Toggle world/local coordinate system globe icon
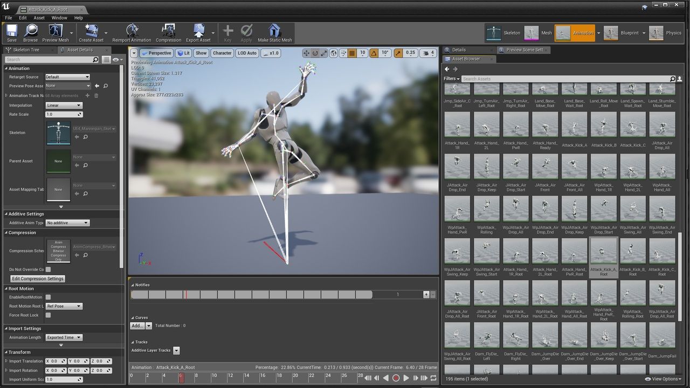 pyautogui.click(x=334, y=53)
